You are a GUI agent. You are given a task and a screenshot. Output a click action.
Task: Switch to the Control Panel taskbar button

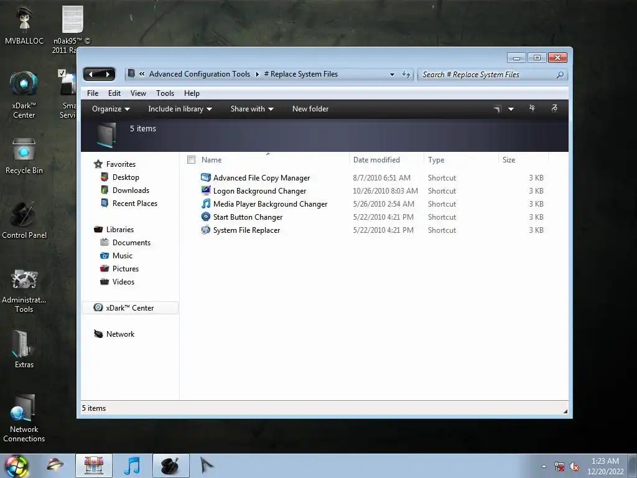point(170,466)
